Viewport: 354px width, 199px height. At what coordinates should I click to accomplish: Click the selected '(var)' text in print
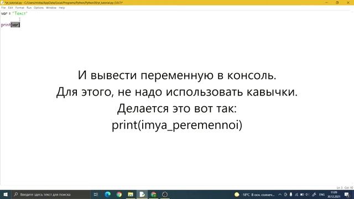15,25
